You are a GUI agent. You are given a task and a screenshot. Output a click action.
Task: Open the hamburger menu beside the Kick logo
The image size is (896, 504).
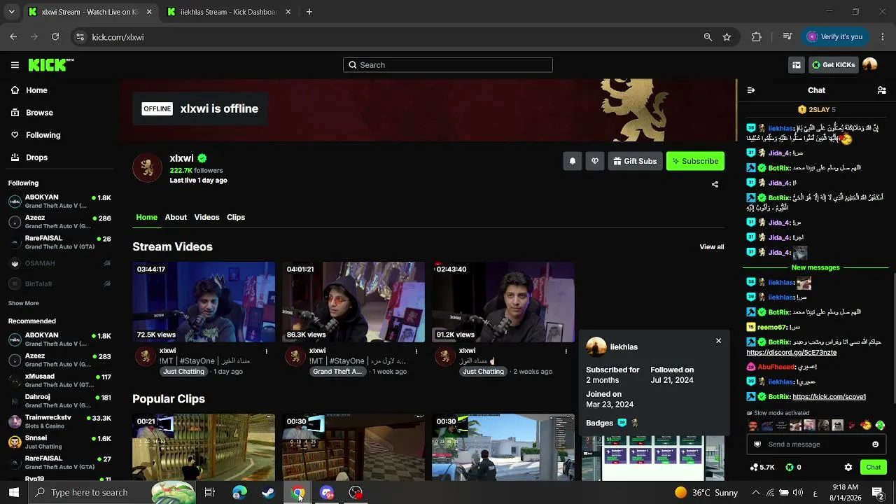(15, 65)
